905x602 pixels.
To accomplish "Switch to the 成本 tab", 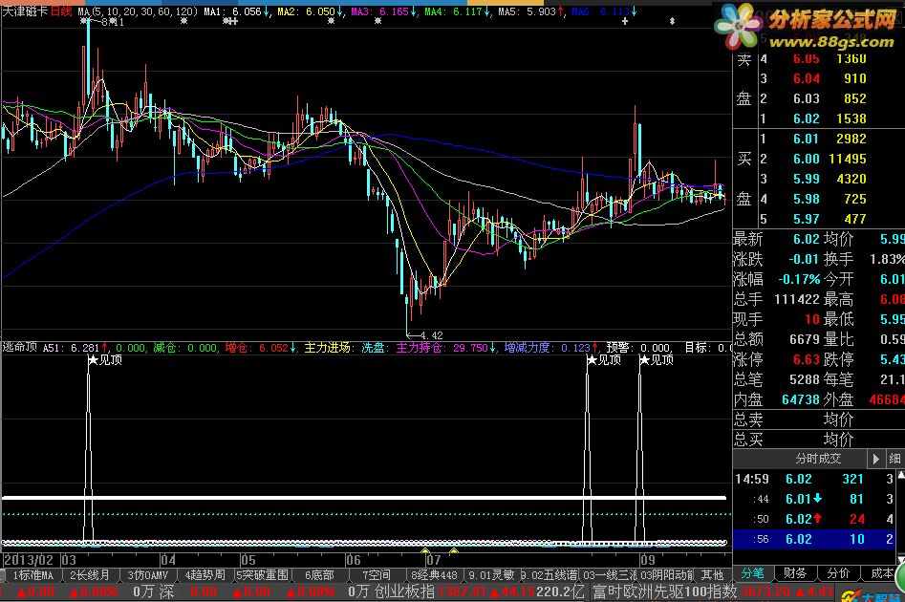I will pyautogui.click(x=882, y=573).
